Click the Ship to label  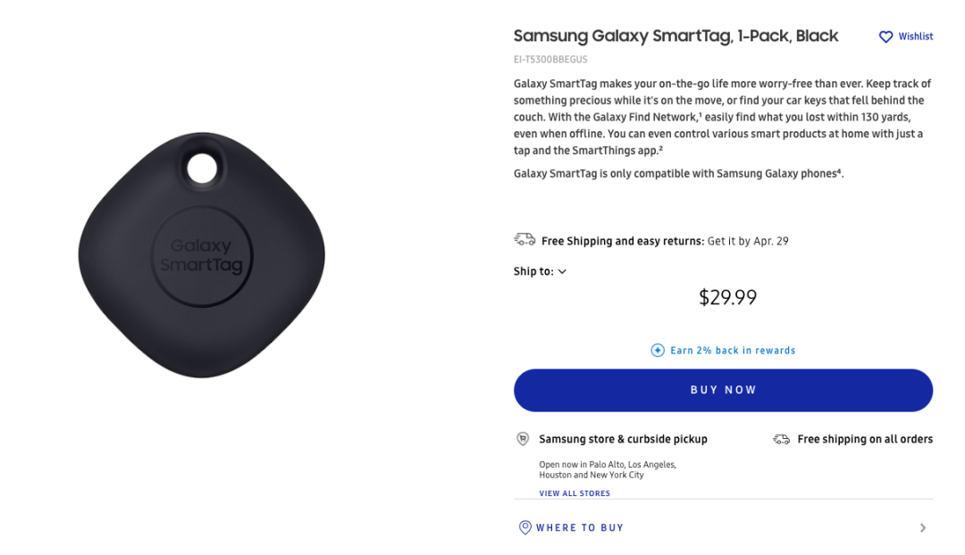(533, 271)
